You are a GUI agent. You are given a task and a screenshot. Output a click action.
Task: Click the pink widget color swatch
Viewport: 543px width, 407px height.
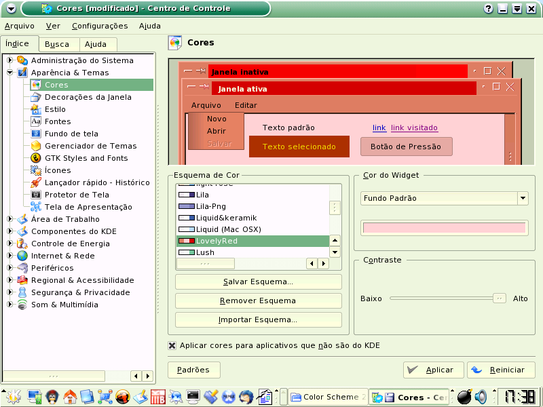click(x=445, y=228)
